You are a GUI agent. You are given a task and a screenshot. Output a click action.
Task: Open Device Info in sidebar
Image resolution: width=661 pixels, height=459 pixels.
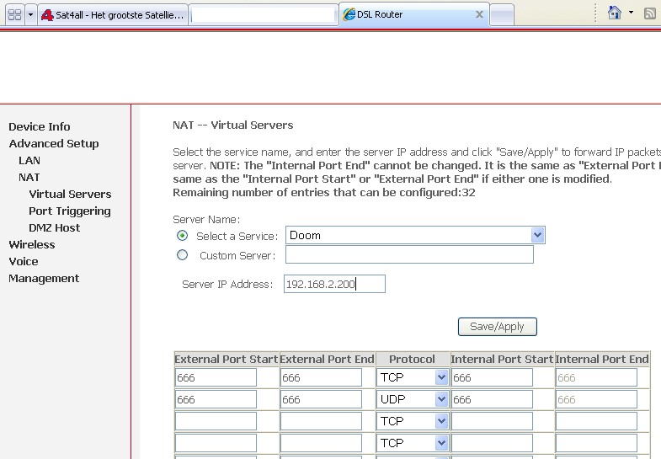coord(40,126)
